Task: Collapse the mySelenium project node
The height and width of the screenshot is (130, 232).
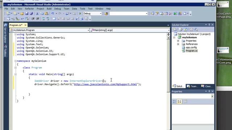Action: tap(174, 38)
